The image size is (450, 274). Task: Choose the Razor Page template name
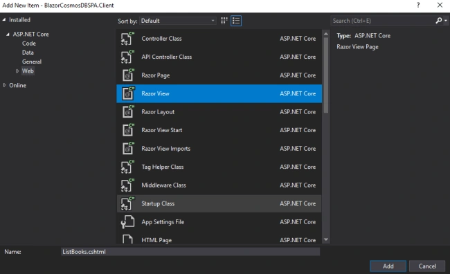click(x=156, y=75)
